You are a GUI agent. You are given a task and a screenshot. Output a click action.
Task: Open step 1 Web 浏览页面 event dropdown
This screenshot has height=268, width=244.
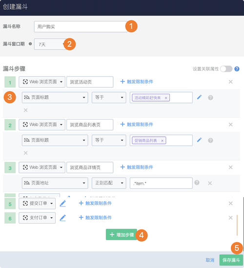coord(42,82)
